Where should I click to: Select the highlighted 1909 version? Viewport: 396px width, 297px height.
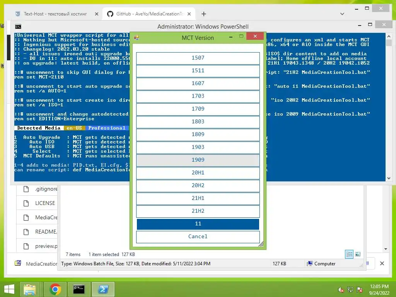pyautogui.click(x=198, y=160)
